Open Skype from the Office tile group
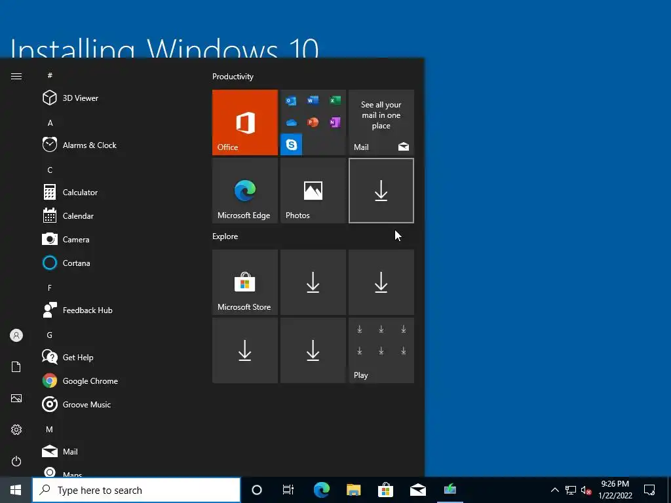Viewport: 671px width, 503px height. click(292, 145)
